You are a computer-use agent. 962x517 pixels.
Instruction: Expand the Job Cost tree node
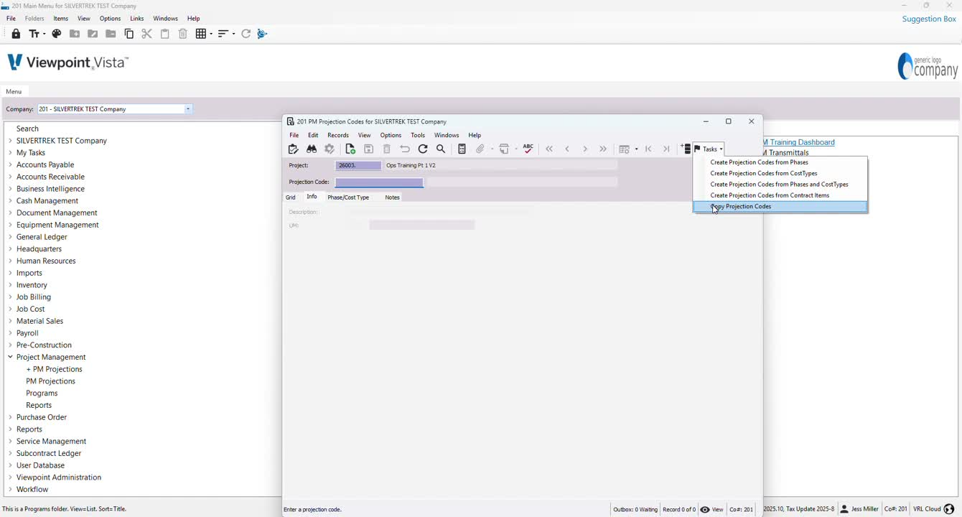(10, 309)
